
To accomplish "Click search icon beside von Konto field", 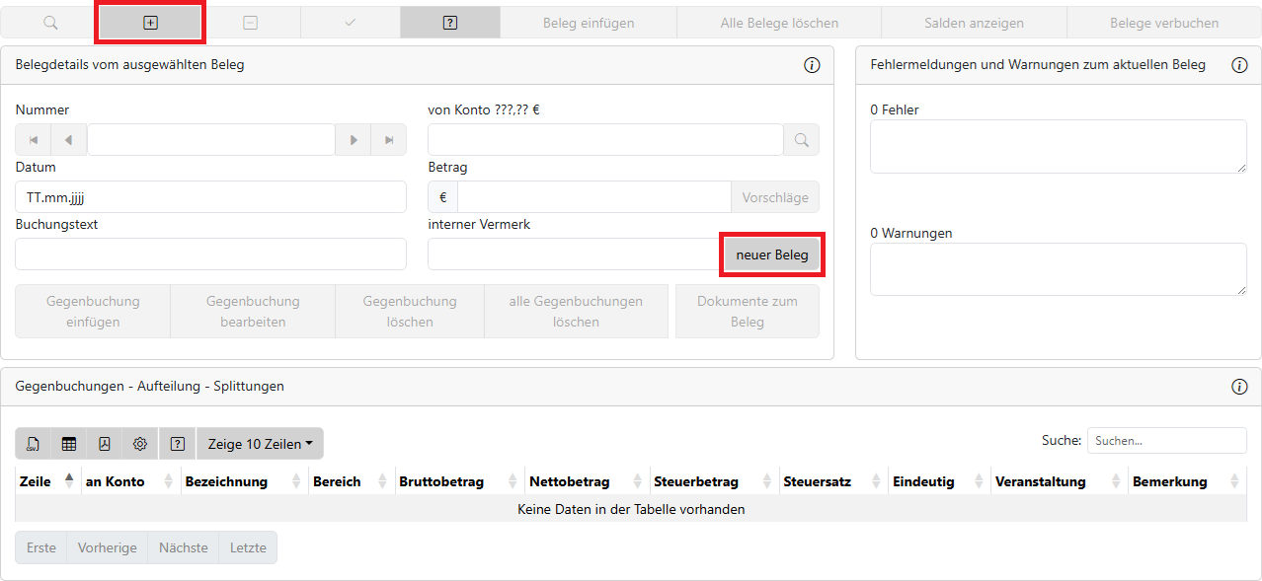I will [801, 140].
